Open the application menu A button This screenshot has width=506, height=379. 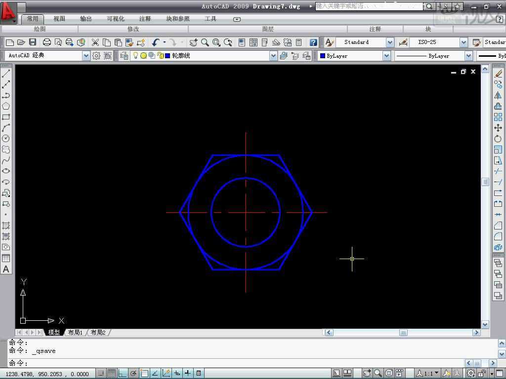(x=8, y=12)
